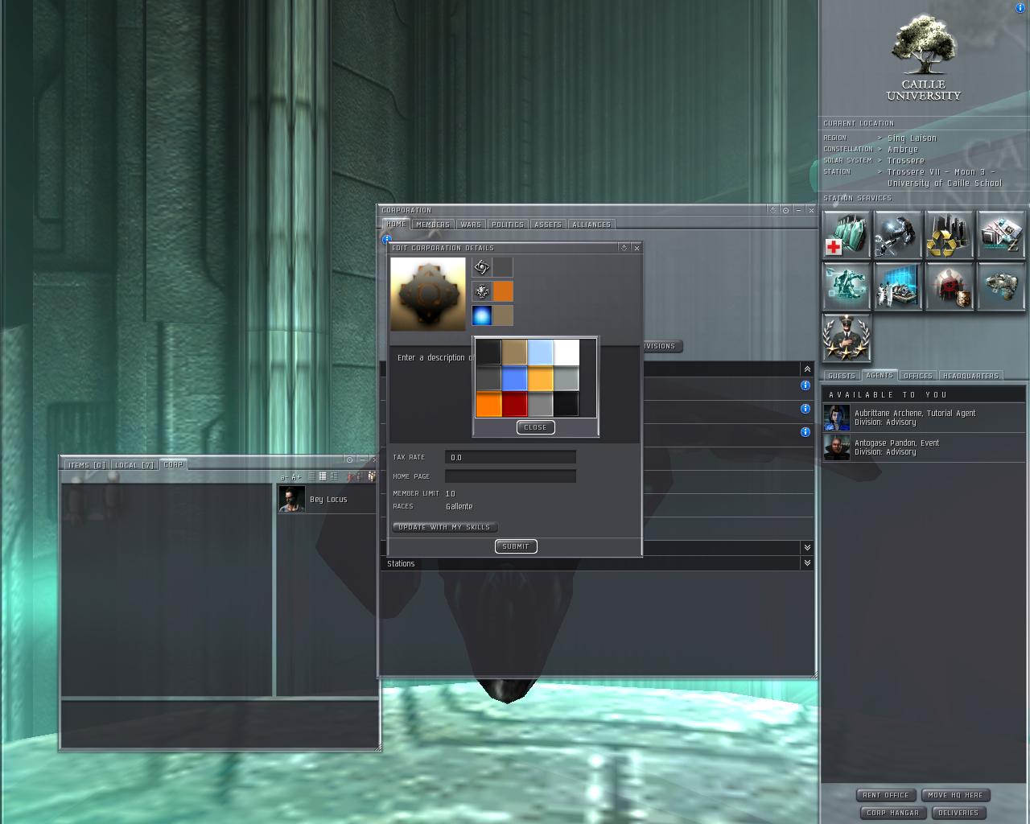
Task: Pick the medium blue color swatch
Action: [x=515, y=378]
